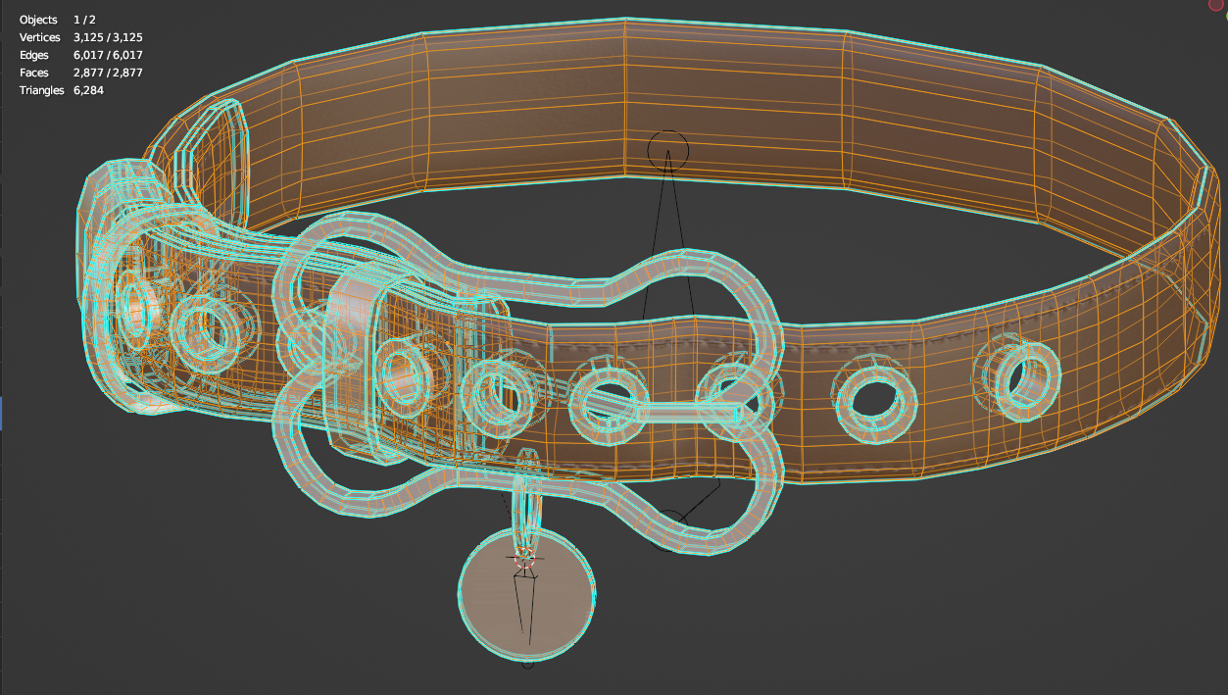Click the 3D cursor on the tag ring
This screenshot has width=1228, height=695.
pyautogui.click(x=525, y=558)
